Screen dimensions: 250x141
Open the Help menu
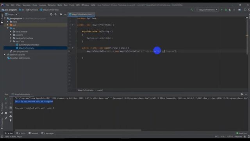pyautogui.click(x=93, y=5)
